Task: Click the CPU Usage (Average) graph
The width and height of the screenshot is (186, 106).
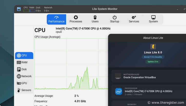Action: (x=71, y=64)
